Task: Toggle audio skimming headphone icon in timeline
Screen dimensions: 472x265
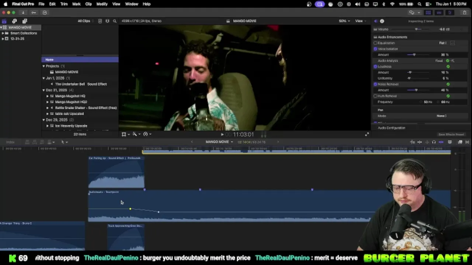Action: tap(434, 142)
